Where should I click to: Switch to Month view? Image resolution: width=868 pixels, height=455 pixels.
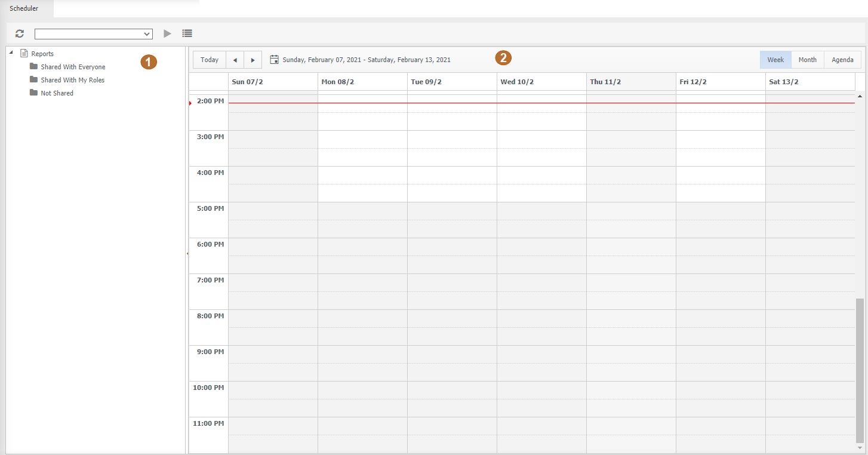808,60
